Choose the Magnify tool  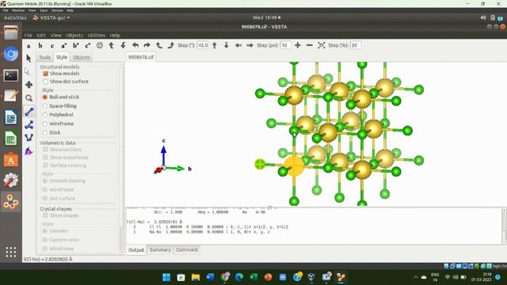[29, 98]
